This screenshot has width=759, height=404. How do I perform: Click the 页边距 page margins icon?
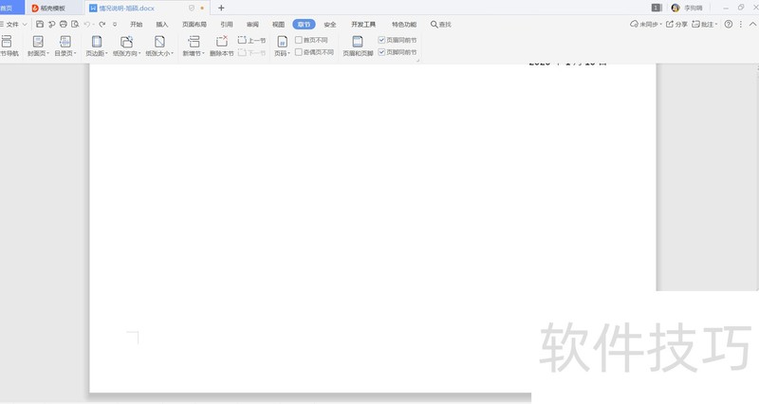tap(97, 42)
